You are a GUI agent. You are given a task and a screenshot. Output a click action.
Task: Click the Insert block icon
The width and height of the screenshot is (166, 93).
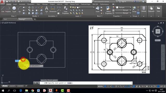[x=98, y=9]
